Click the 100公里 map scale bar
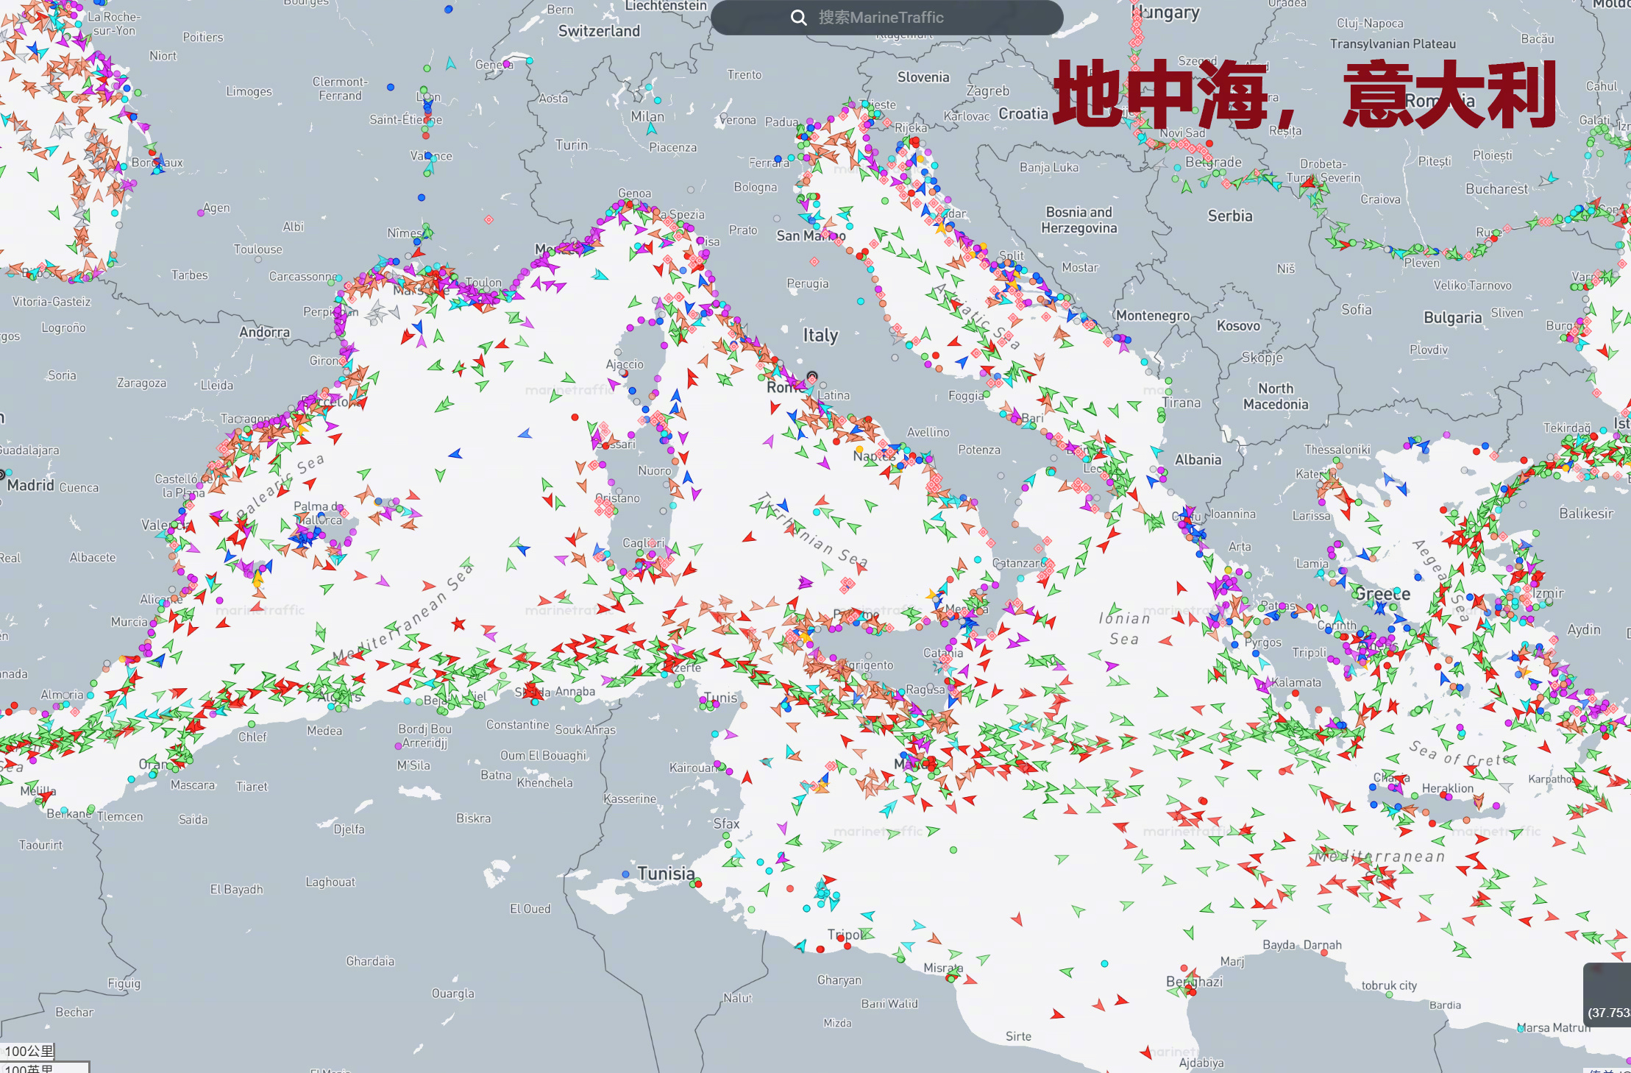This screenshot has height=1073, width=1631. pyautogui.click(x=29, y=1052)
